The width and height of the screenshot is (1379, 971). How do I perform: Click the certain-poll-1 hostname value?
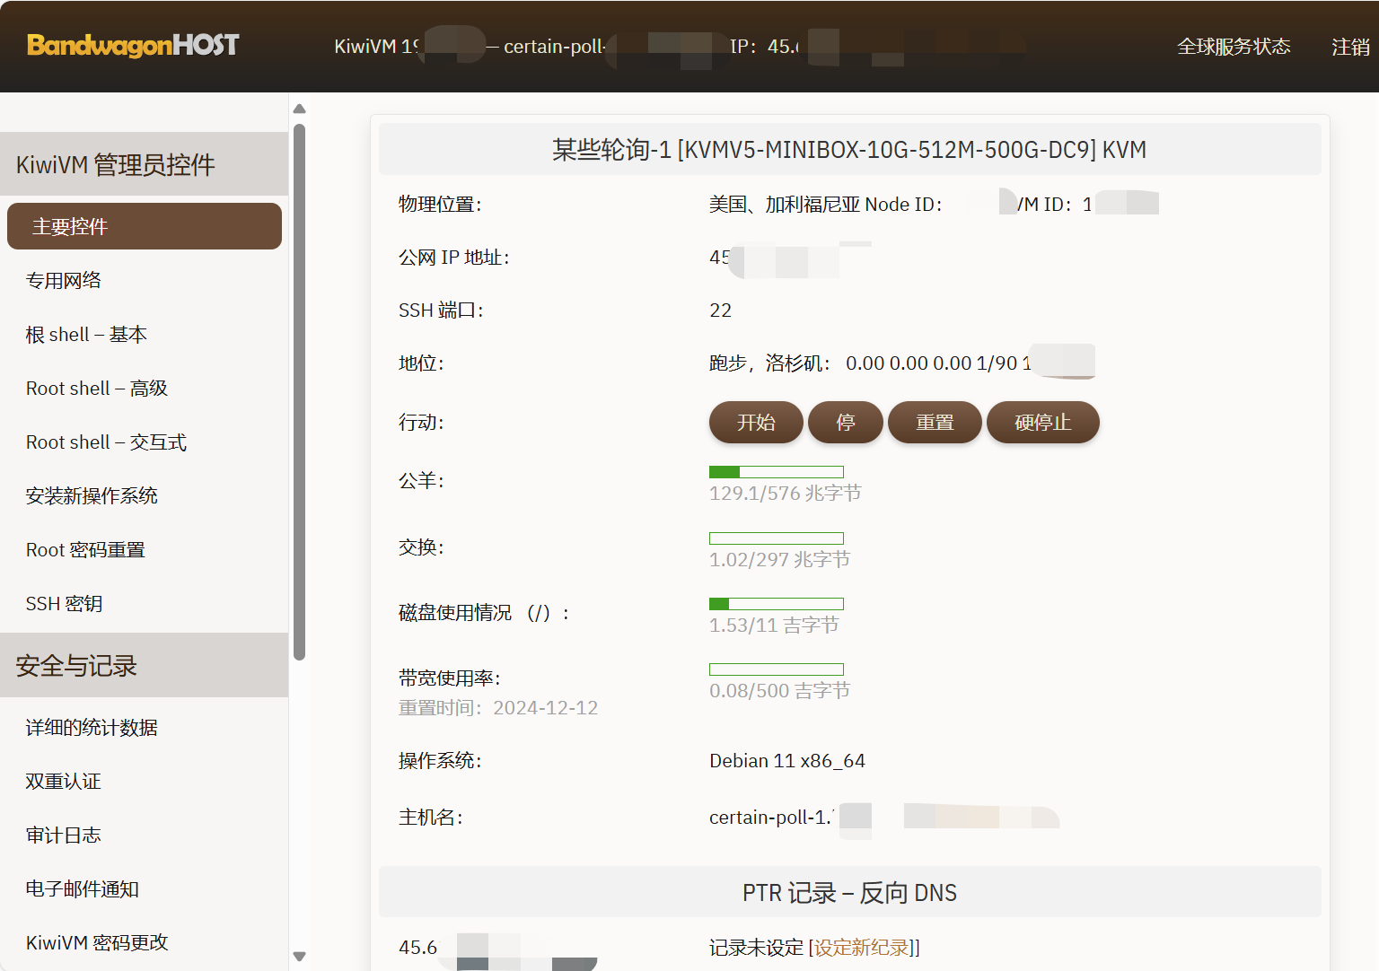[770, 818]
